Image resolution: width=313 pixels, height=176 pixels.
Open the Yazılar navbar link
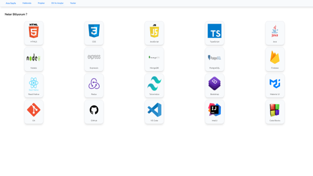pyautogui.click(x=73, y=3)
